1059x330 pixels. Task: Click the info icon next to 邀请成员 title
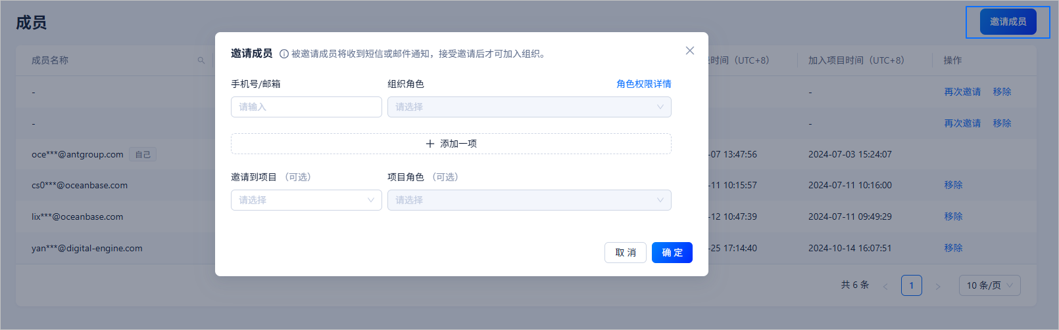pos(284,54)
